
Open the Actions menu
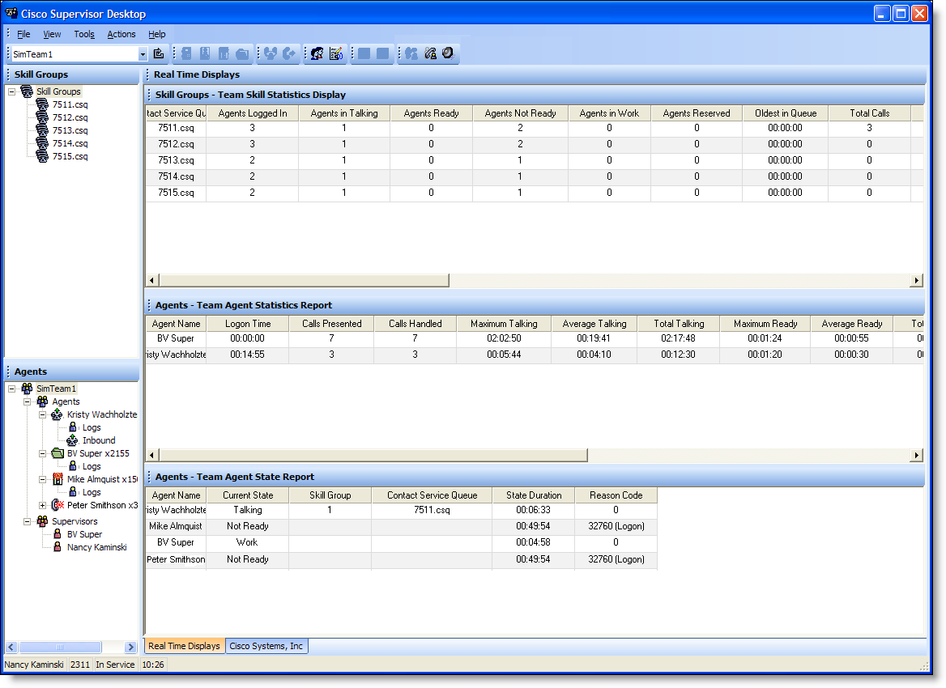click(x=121, y=34)
